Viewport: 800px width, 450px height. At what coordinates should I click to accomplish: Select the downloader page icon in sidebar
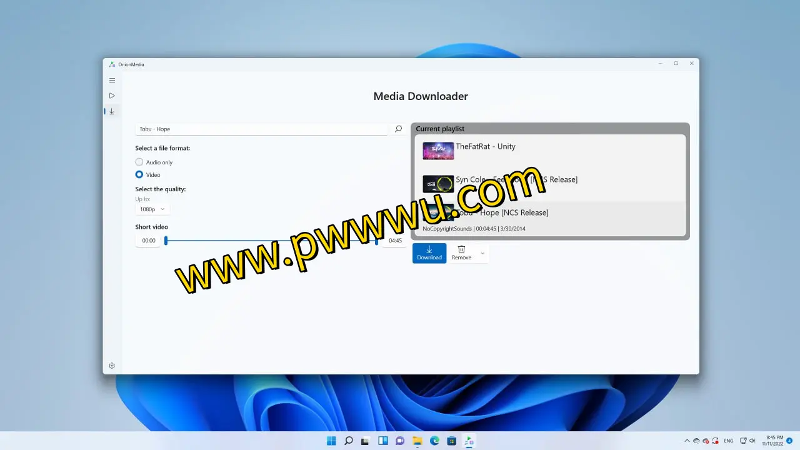pyautogui.click(x=112, y=111)
